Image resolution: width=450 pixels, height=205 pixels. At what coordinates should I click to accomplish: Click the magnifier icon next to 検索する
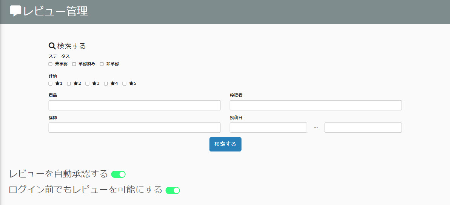pos(52,46)
